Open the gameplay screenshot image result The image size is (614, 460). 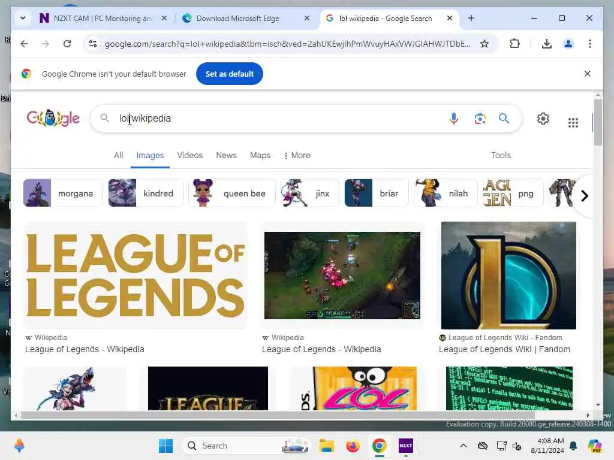coord(342,276)
